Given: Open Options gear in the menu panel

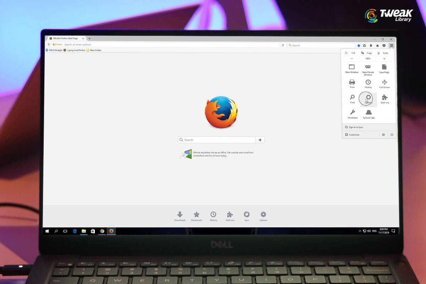Looking at the screenshot, I should point(368,98).
